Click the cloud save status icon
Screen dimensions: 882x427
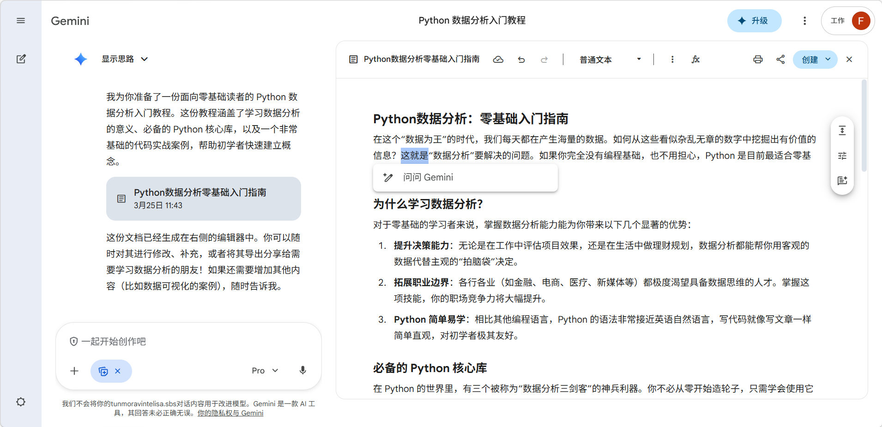498,60
